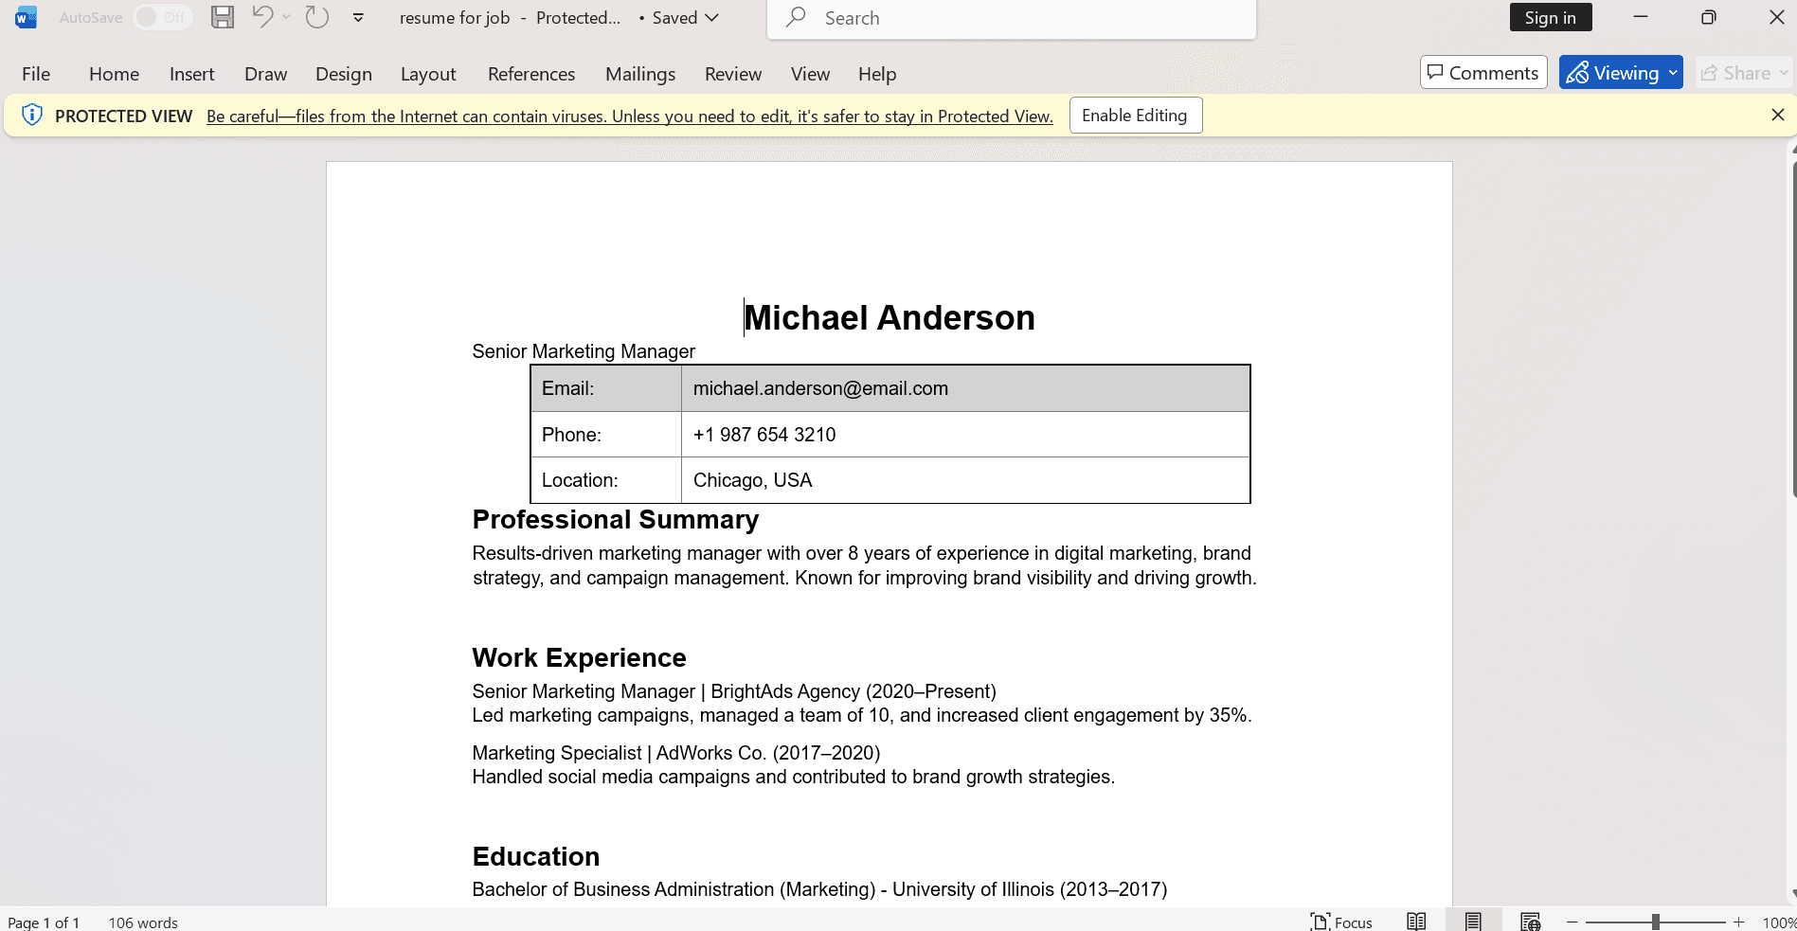Click the Enable Editing button
Screen dimensions: 1797x931
[1135, 116]
